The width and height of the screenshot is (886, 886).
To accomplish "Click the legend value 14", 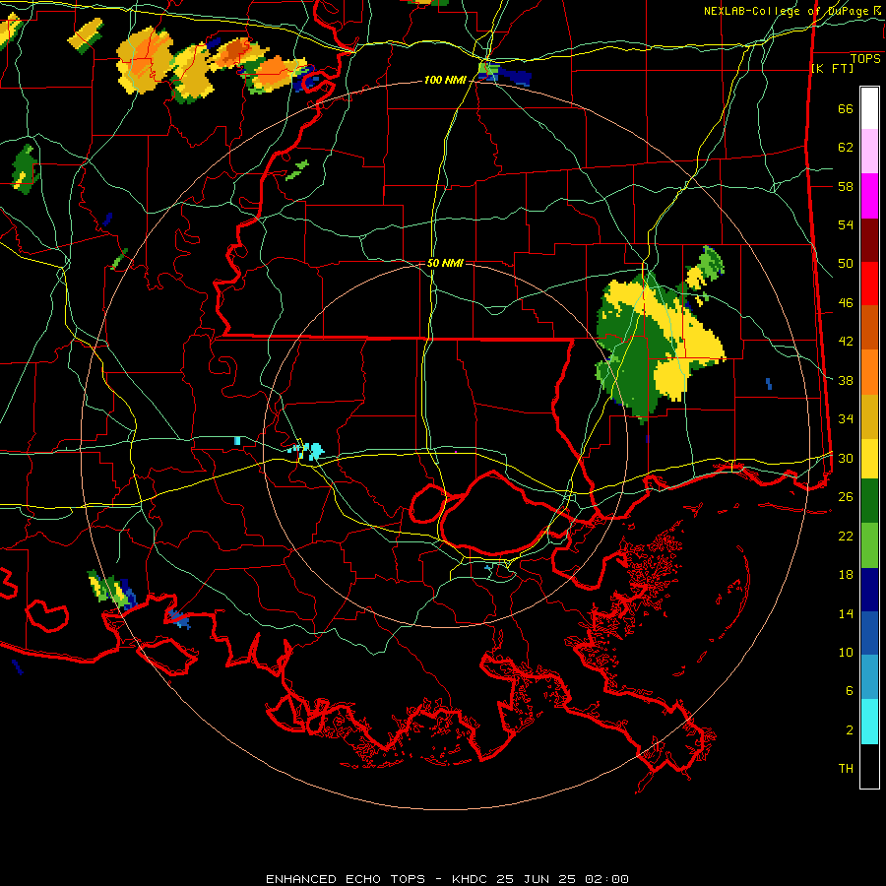I will tap(846, 613).
